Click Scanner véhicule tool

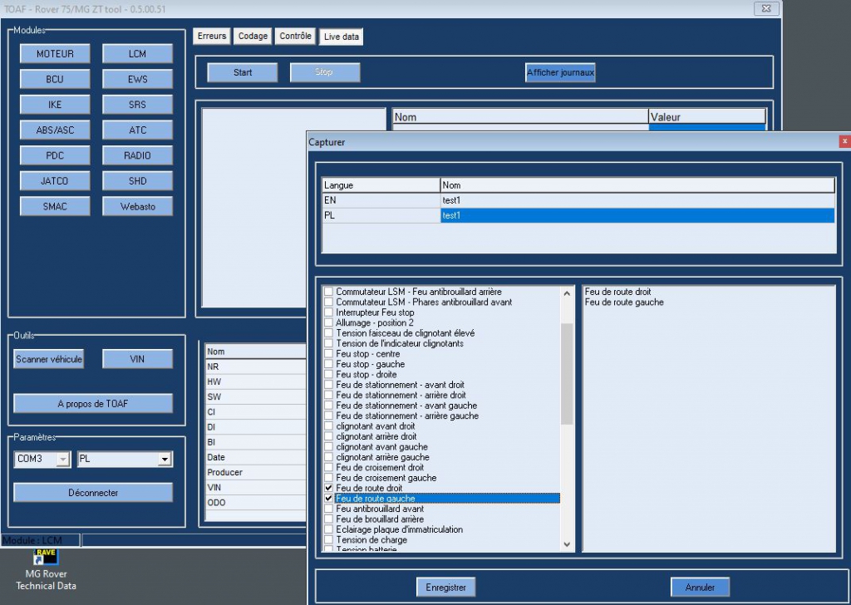click(x=49, y=359)
